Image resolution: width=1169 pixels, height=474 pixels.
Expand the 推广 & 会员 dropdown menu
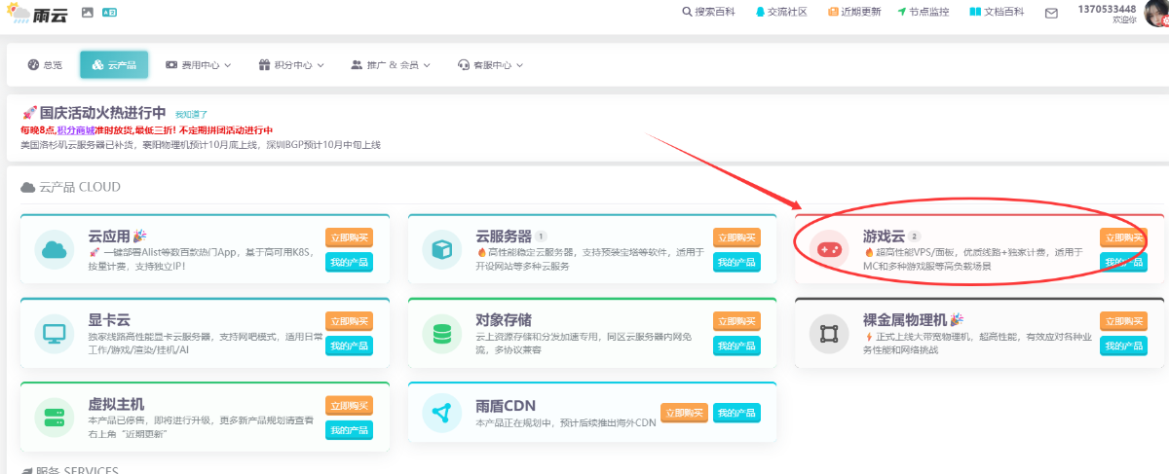(392, 65)
